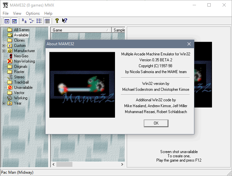Open the Options menu

pos(33,13)
